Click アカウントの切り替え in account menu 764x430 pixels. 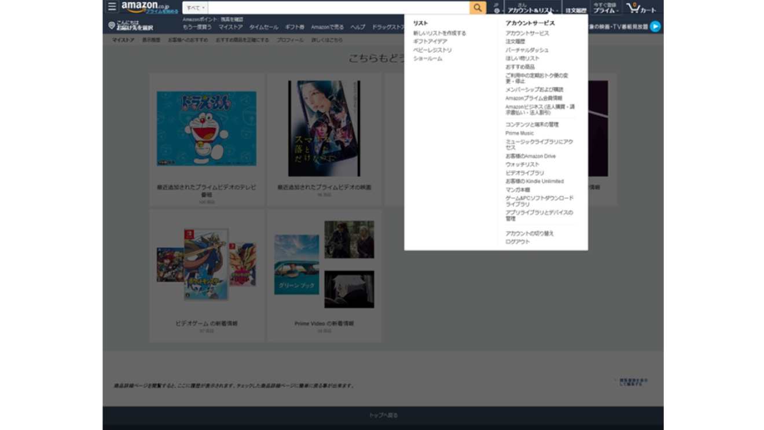tap(530, 234)
